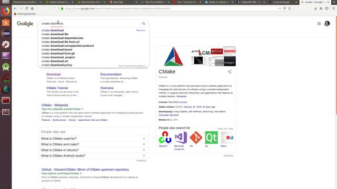Screen dimensions: 337x189
Task: Click the Feedback link under People also ask
Action: click(x=141, y=161)
